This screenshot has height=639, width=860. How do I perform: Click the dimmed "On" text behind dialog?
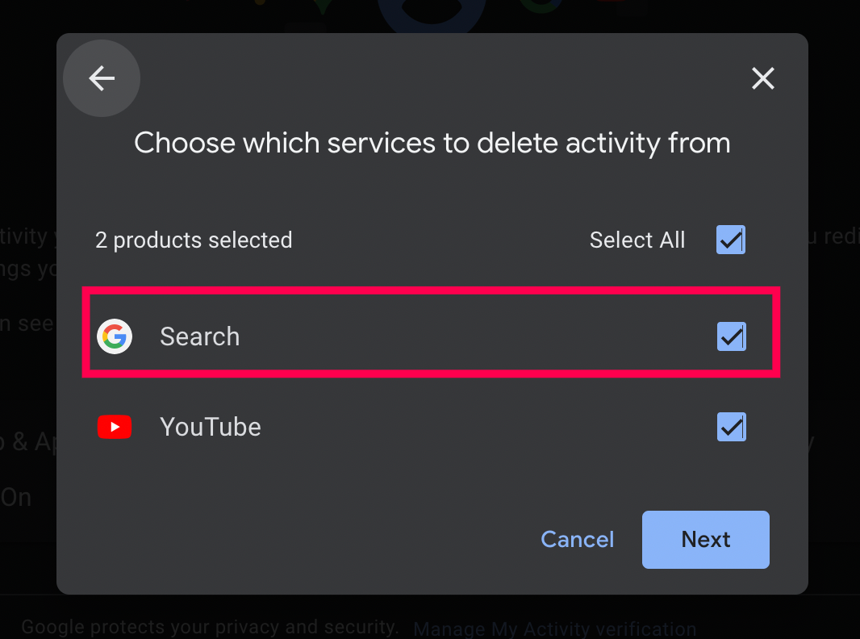point(16,497)
